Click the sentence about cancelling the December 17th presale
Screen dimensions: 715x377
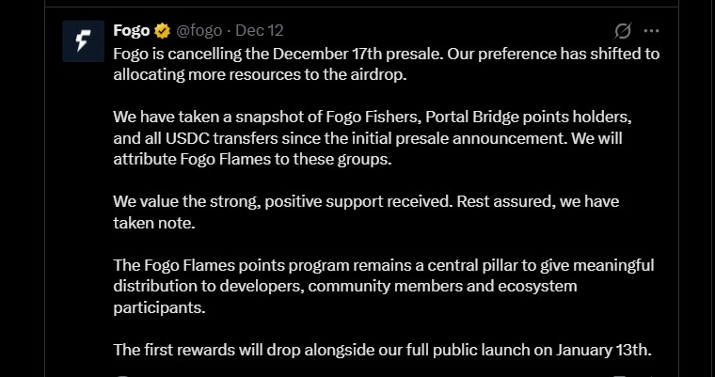(x=282, y=54)
